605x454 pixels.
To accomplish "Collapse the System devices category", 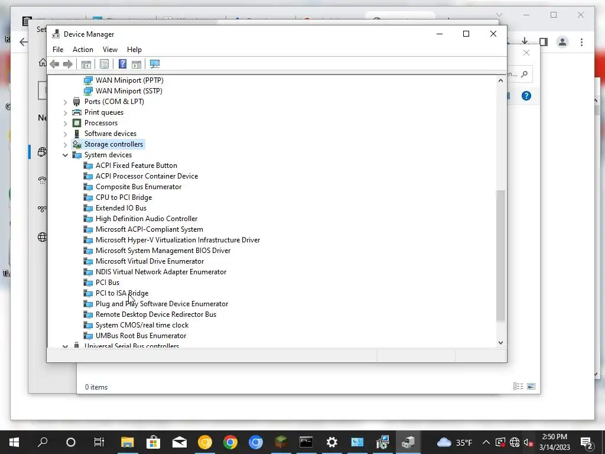I will click(65, 155).
